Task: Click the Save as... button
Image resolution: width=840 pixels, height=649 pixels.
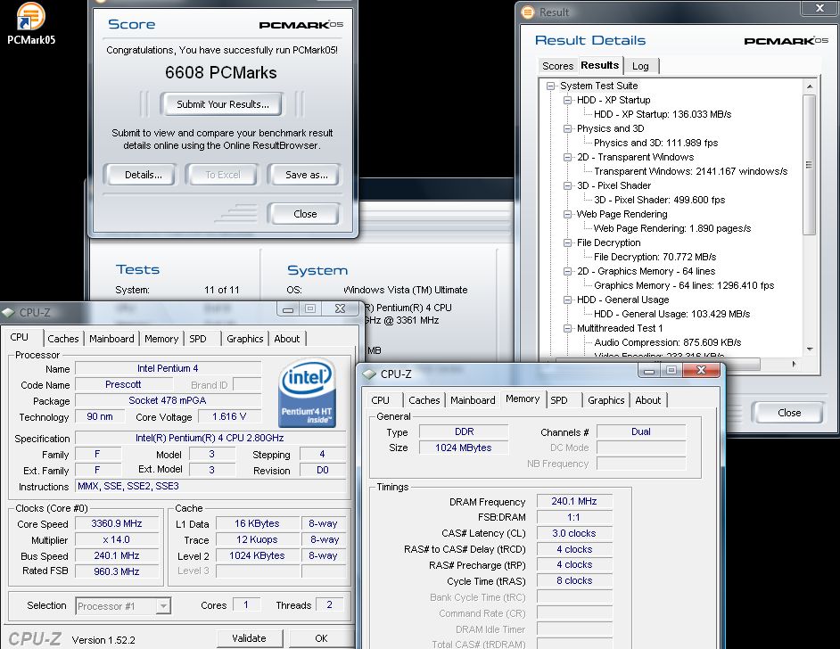Action: coord(306,175)
